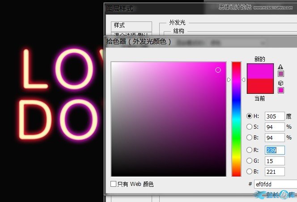297x202 pixels.
Task: Select the H hue radio button
Action: [x=250, y=116]
